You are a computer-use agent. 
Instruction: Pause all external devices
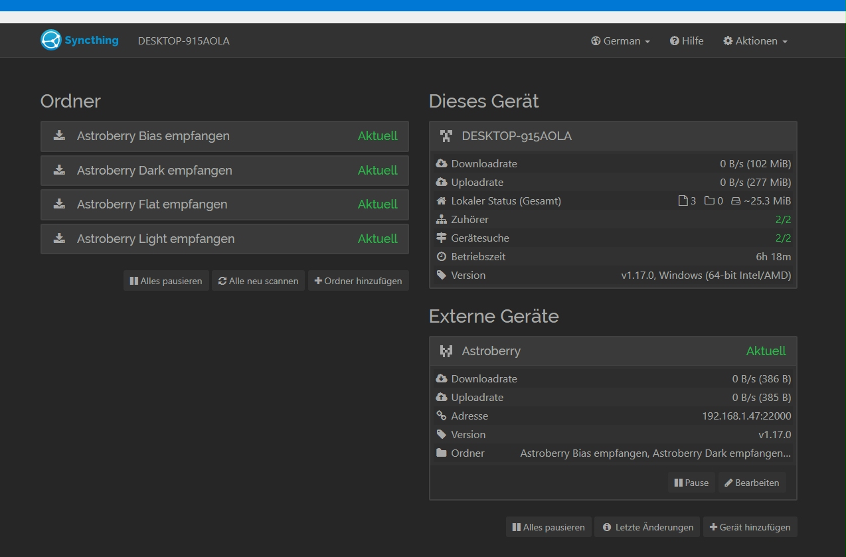click(x=549, y=527)
